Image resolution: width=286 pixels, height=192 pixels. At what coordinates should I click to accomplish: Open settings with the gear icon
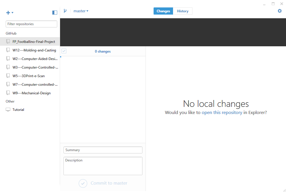coord(280,11)
